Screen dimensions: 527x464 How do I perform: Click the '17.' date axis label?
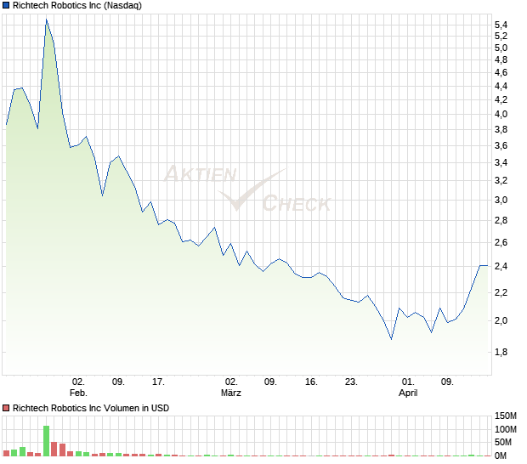pyautogui.click(x=158, y=382)
